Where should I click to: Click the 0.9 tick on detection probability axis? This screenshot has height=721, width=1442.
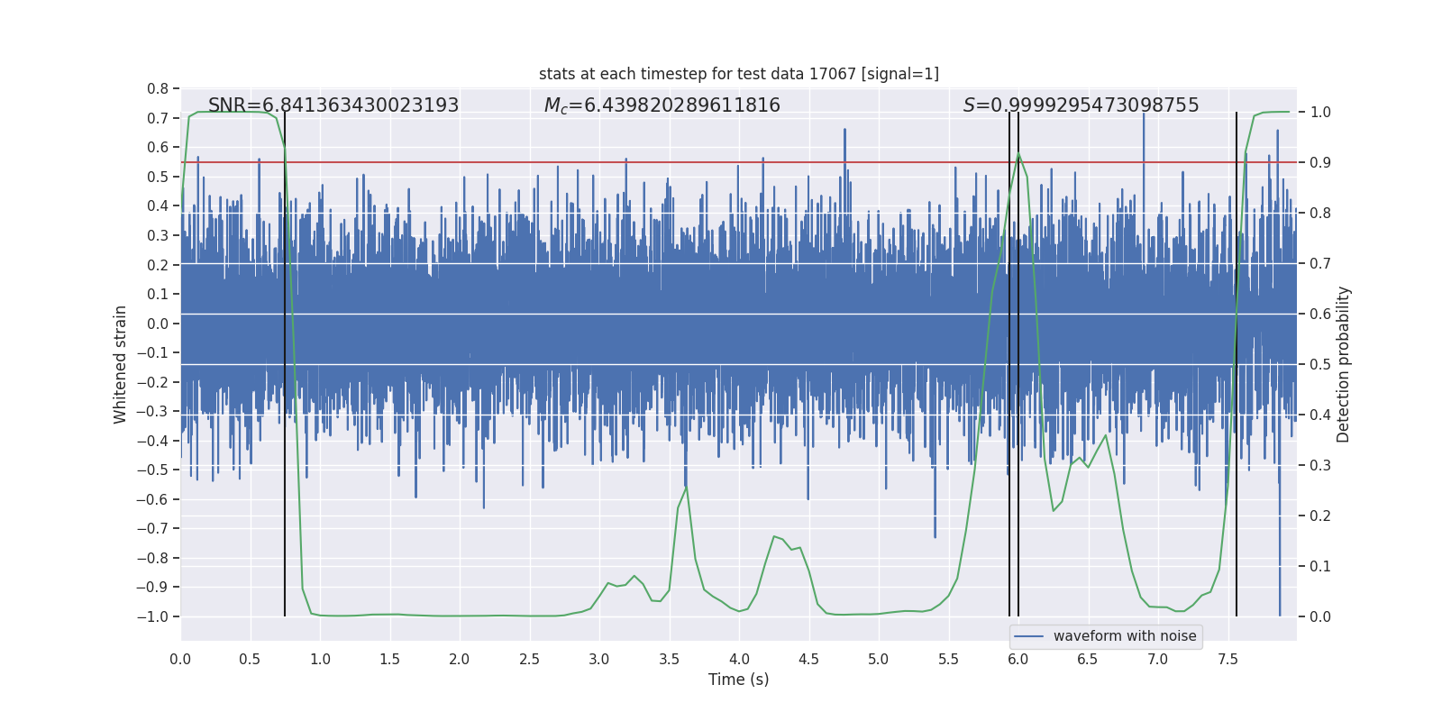(1320, 163)
